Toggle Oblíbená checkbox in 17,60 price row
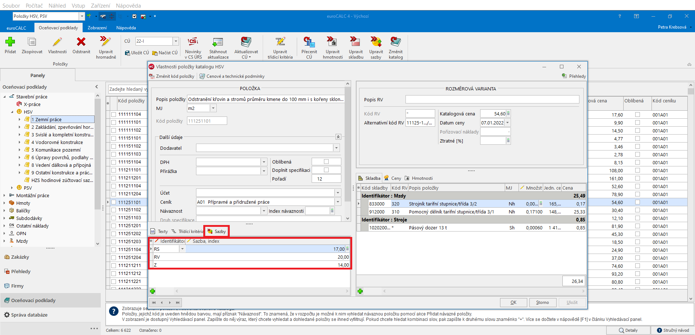The width and height of the screenshot is (695, 335). coord(637,115)
